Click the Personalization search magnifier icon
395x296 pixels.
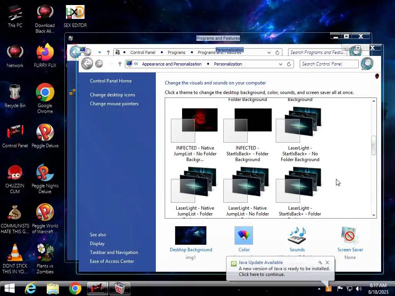367,64
